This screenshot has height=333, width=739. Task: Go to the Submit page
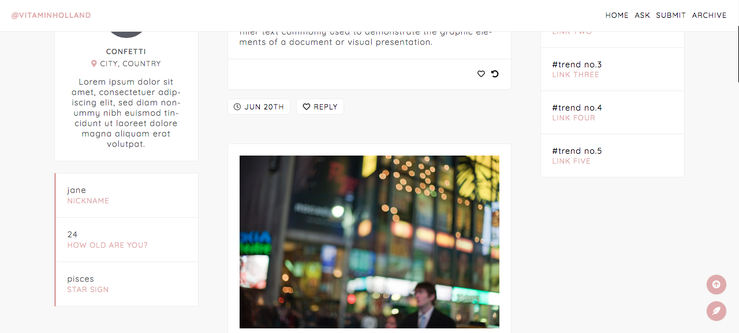point(671,16)
